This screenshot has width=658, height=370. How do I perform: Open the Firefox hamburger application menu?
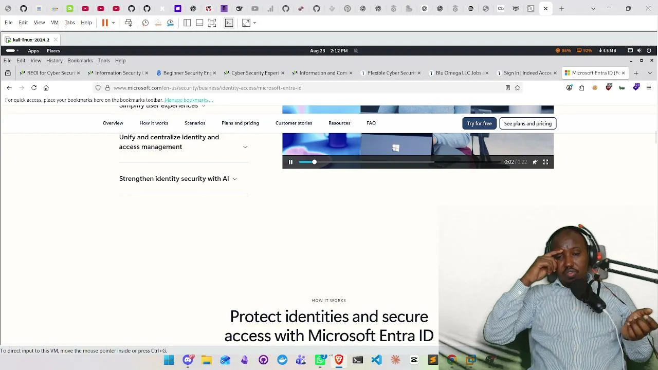(649, 88)
